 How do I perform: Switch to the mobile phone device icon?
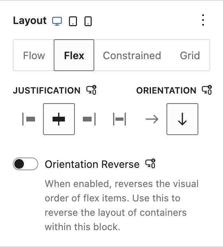click(x=88, y=21)
